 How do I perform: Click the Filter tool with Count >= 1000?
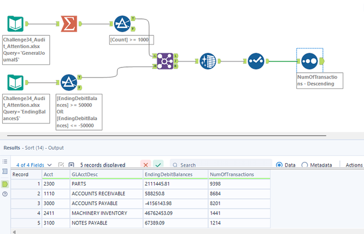(x=122, y=24)
